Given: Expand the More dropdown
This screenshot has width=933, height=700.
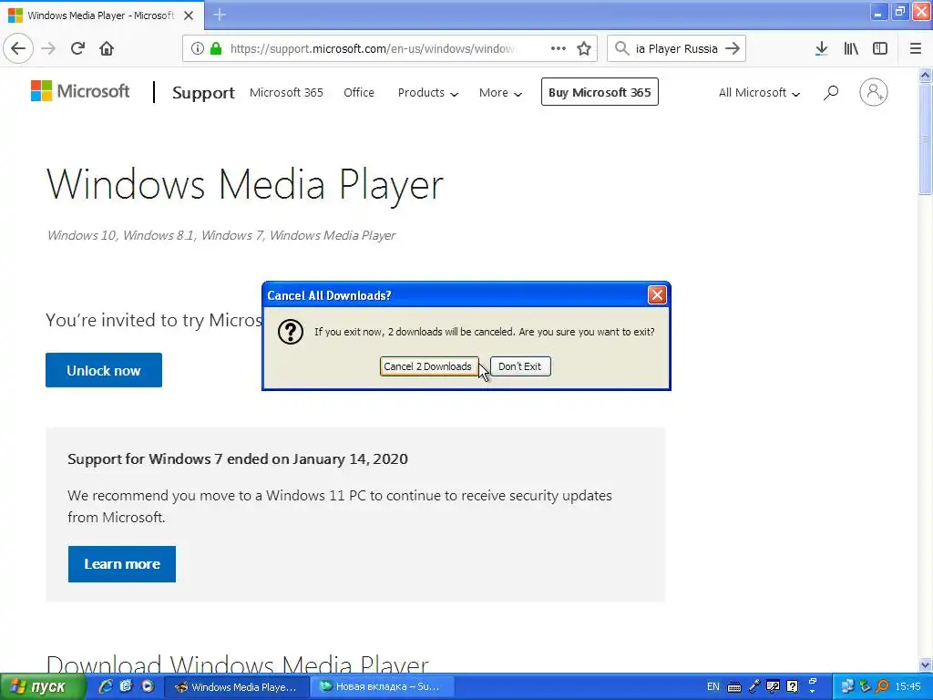Looking at the screenshot, I should click(500, 92).
